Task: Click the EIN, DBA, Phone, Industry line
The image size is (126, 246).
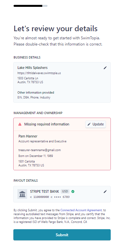Action: 34,97
